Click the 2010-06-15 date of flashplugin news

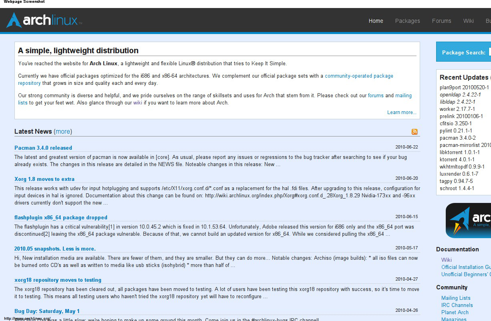click(x=406, y=217)
